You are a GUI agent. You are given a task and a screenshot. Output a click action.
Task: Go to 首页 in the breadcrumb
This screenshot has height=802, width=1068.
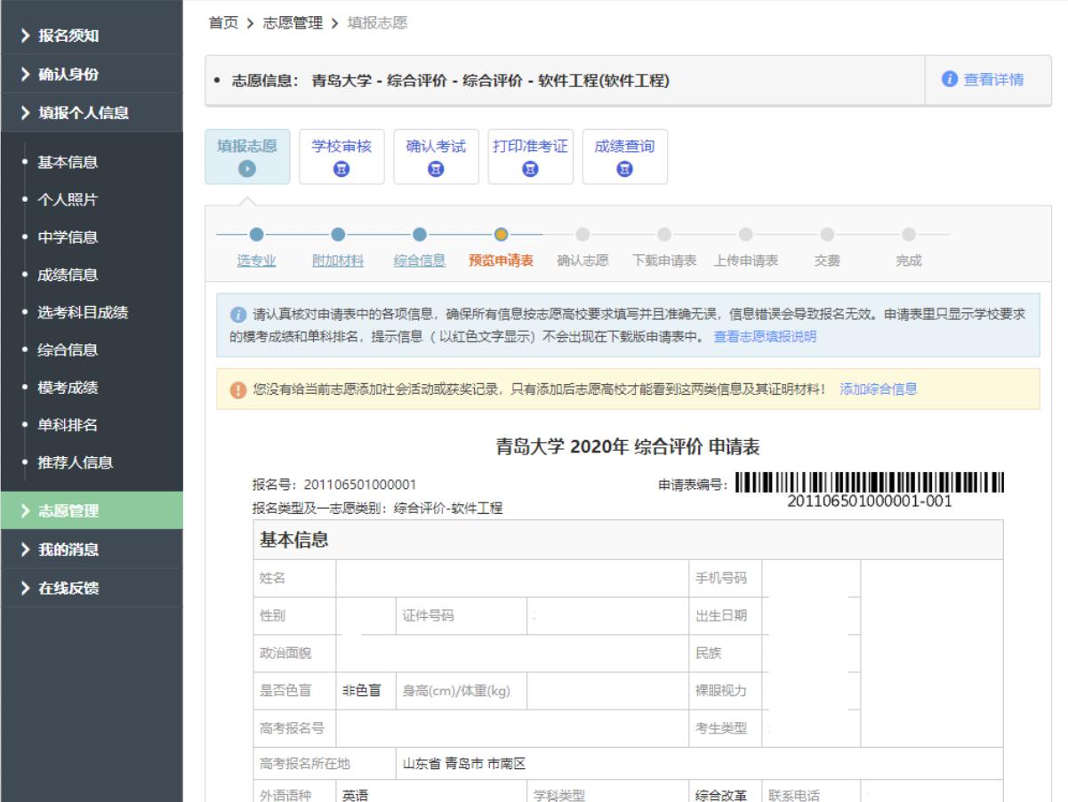[x=222, y=23]
